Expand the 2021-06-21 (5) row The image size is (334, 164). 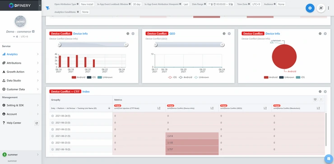tap(52, 136)
